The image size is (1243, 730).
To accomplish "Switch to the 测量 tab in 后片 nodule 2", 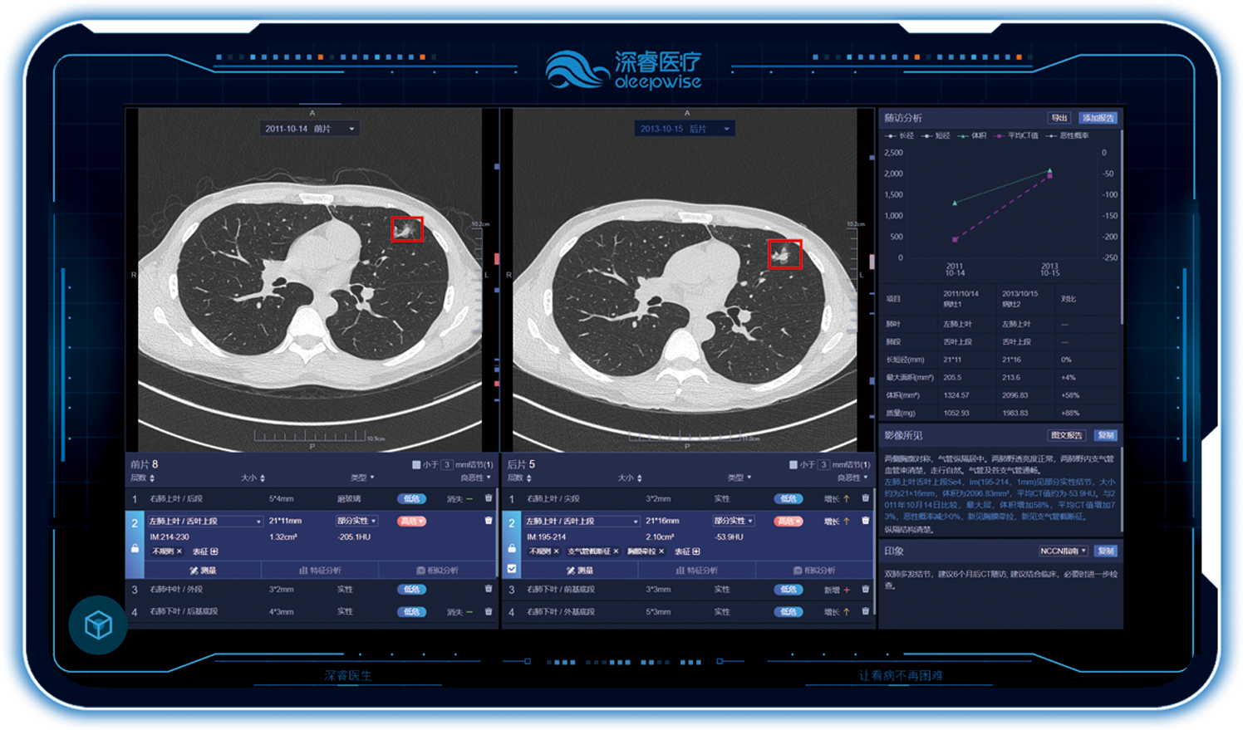I will [x=580, y=570].
